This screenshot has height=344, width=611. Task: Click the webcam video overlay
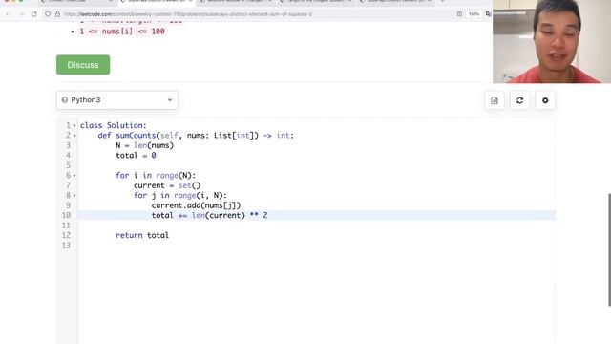(x=552, y=41)
